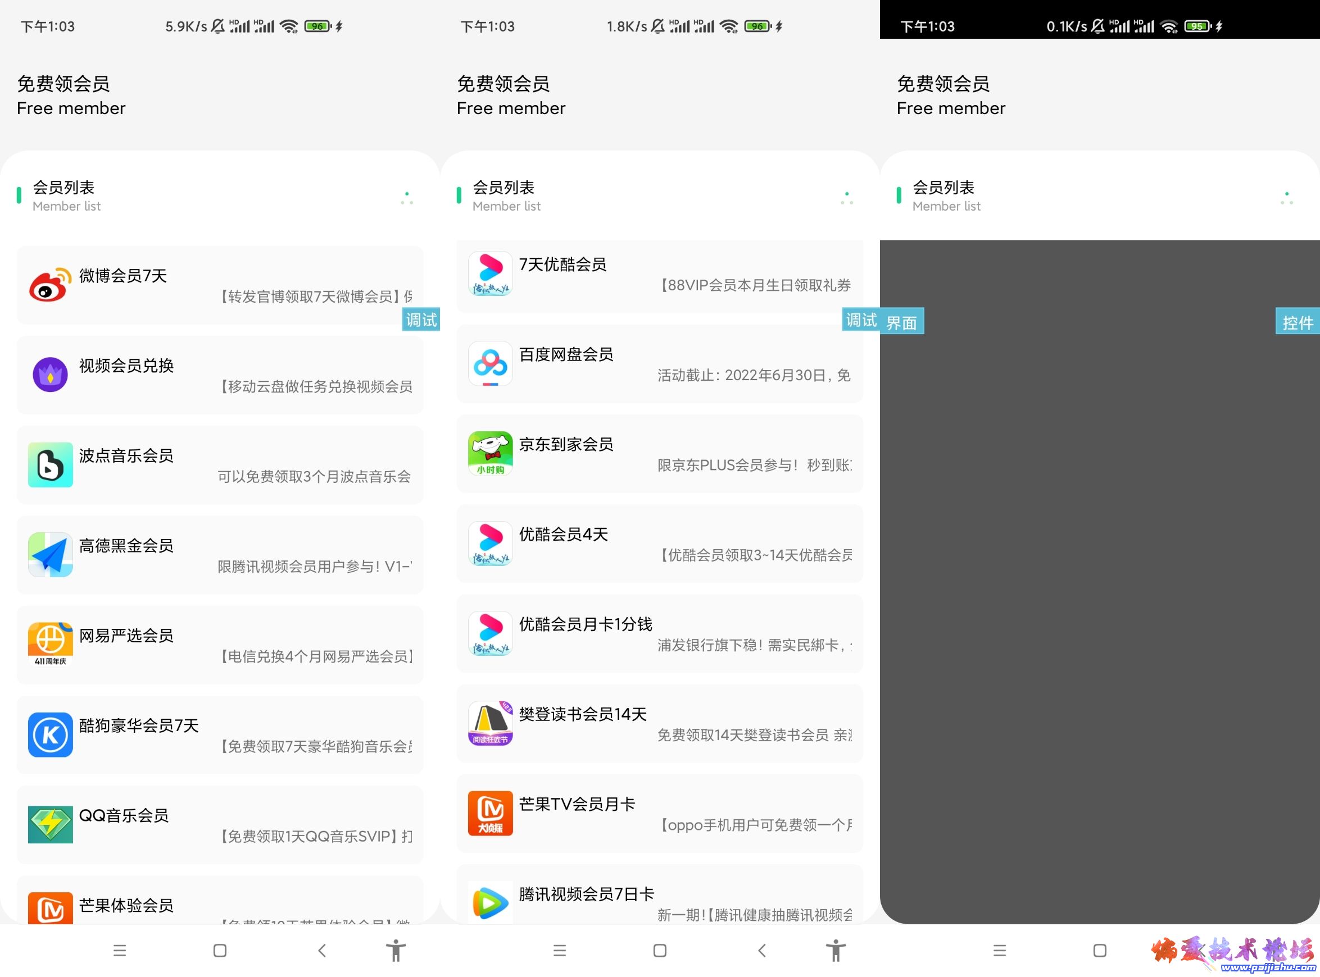Open the 网易严选会员 list entry

click(x=220, y=645)
